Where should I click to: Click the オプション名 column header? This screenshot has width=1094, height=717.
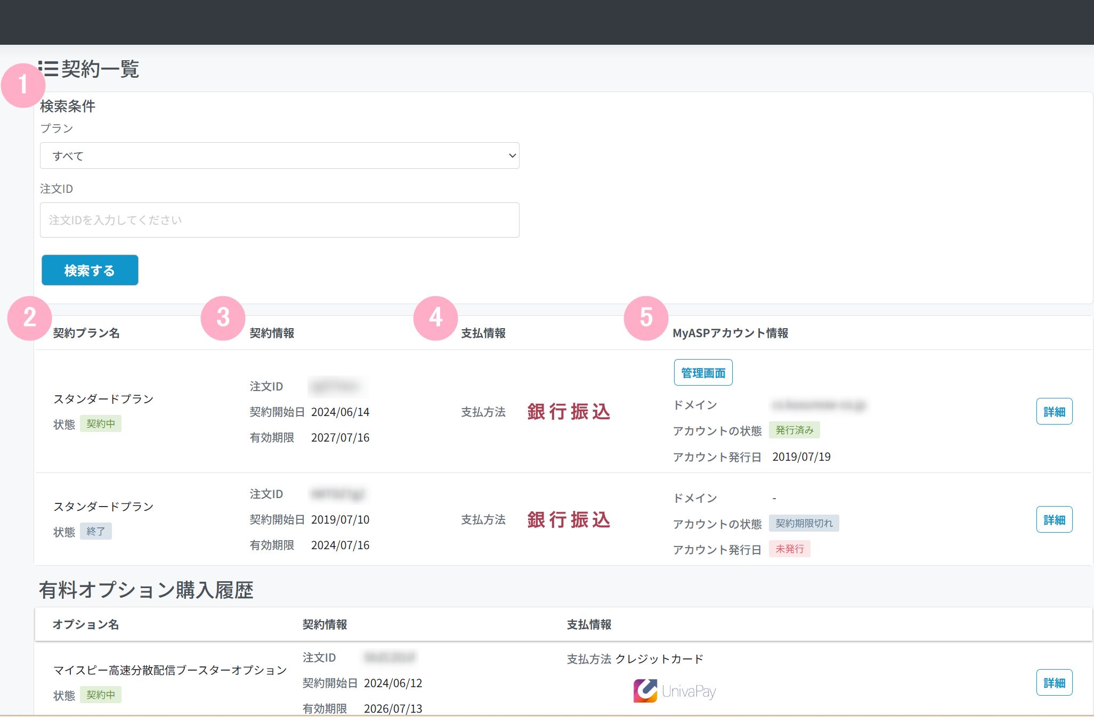point(86,624)
